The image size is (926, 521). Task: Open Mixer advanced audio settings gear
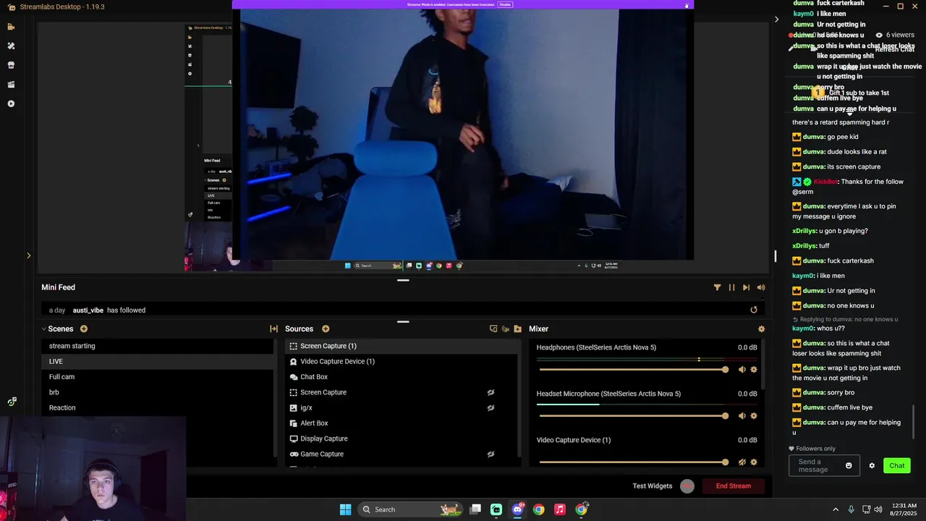tap(761, 329)
